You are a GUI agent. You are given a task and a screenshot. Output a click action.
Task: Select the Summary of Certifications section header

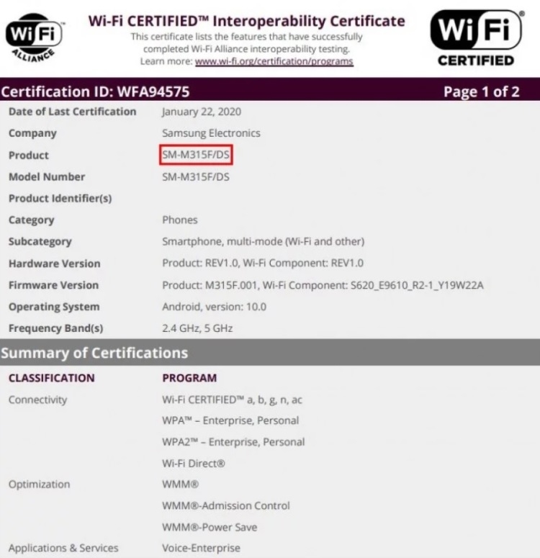click(x=94, y=353)
